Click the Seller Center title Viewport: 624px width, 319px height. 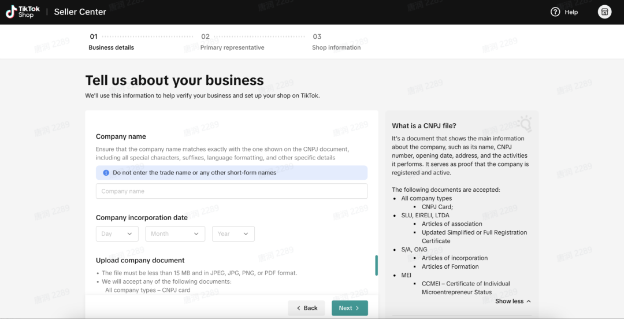coord(80,12)
